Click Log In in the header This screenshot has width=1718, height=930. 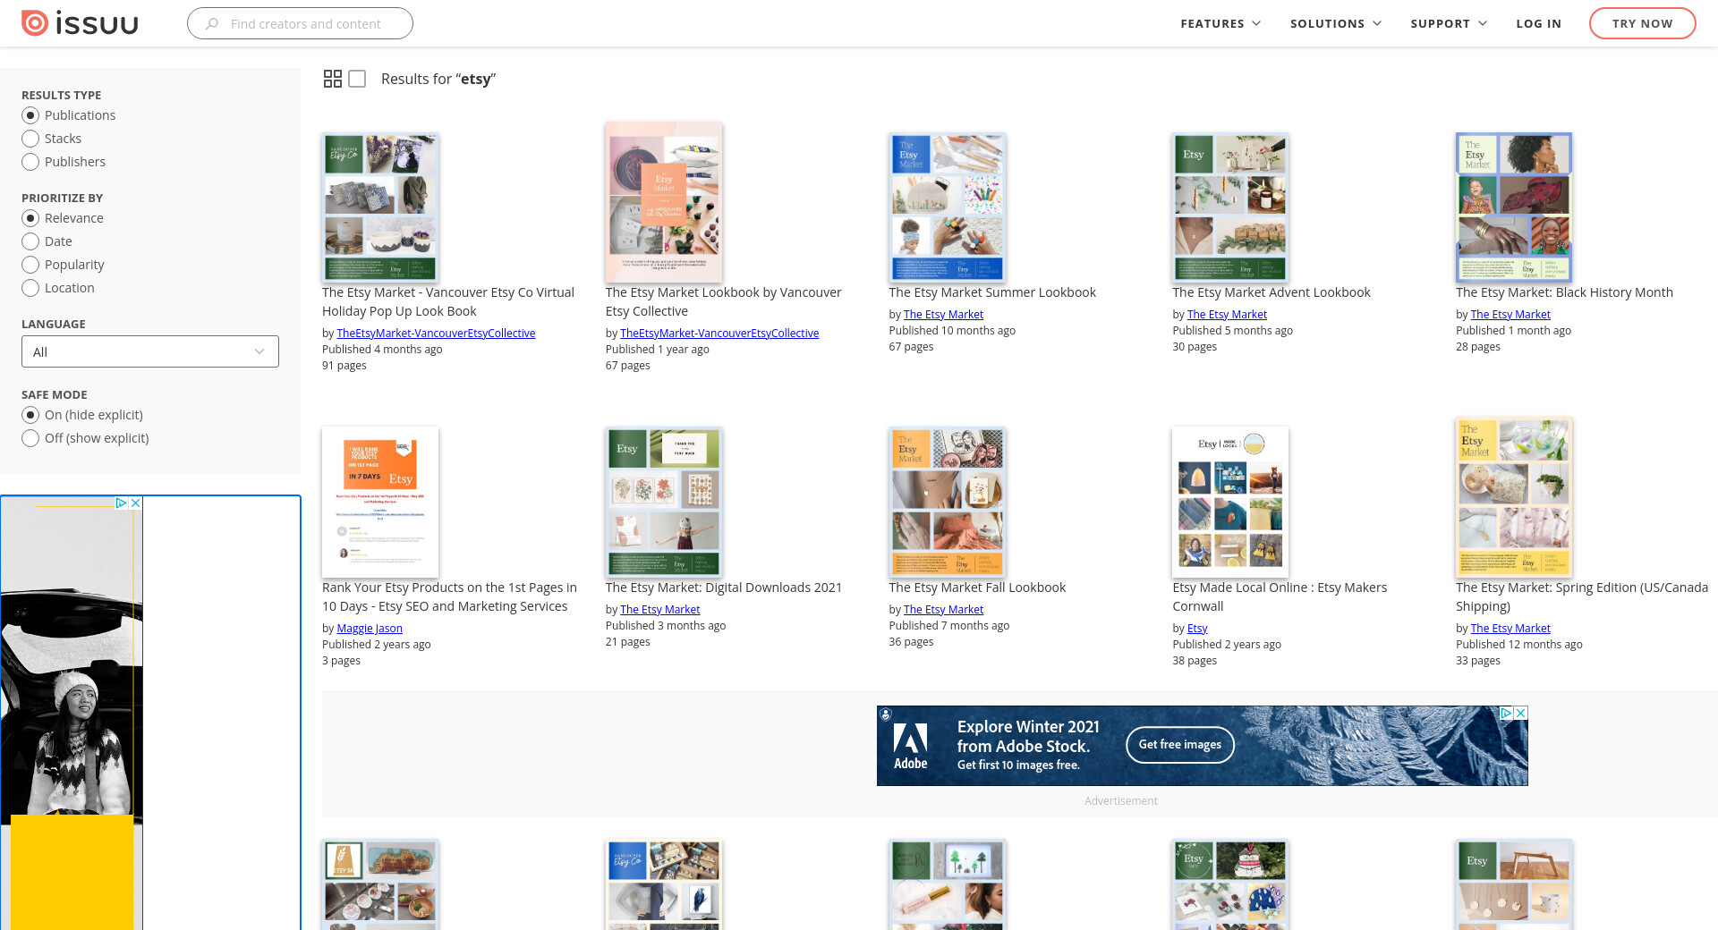click(1538, 23)
